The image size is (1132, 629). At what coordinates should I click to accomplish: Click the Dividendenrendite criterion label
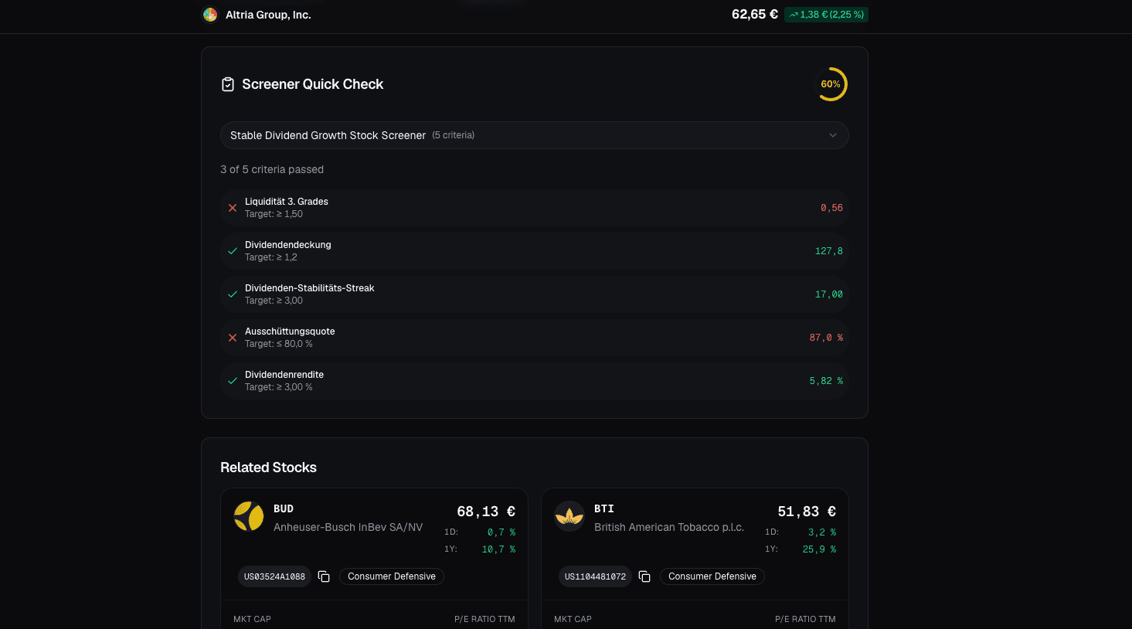click(284, 375)
